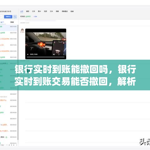Screen dimensions: 150x150
Task: Open the video's three-dot more options
Action: click(64, 54)
